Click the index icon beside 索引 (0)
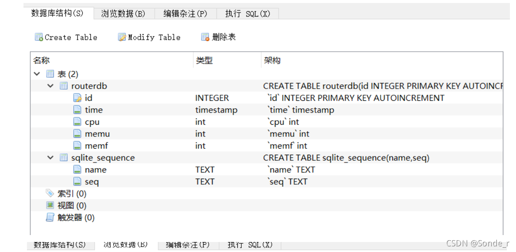The image size is (516, 252). click(49, 193)
